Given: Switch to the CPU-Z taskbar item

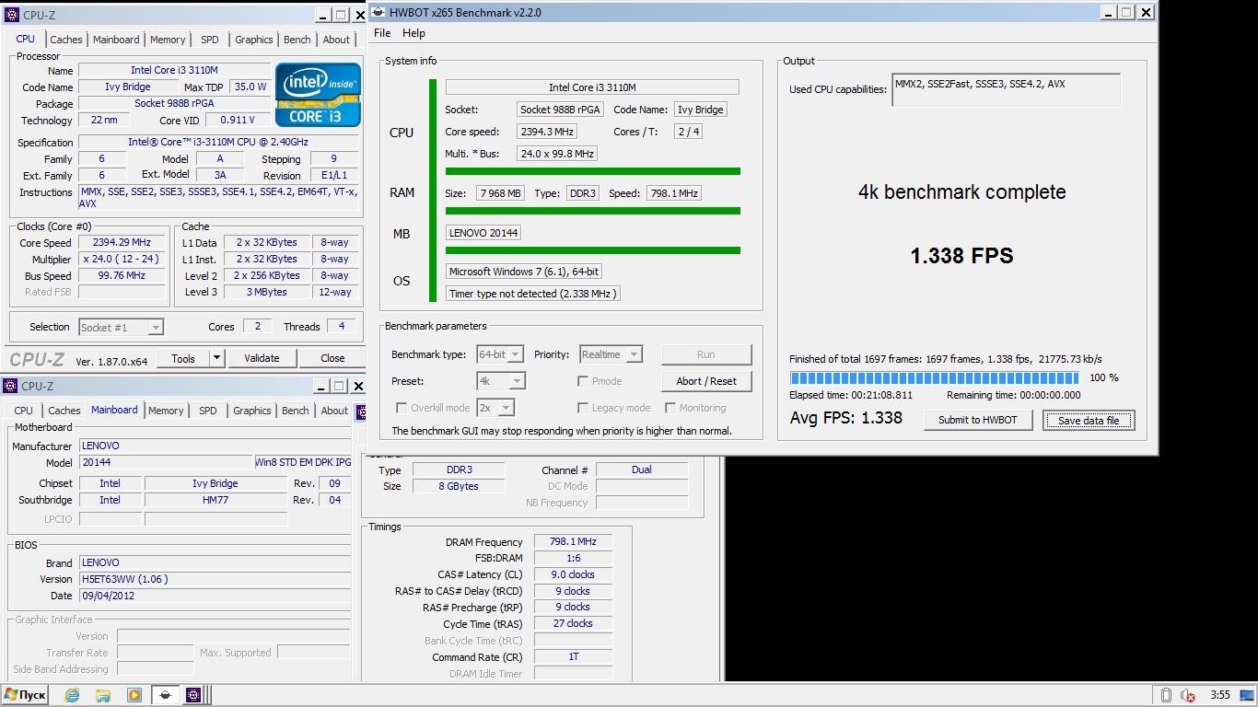Looking at the screenshot, I should (193, 695).
